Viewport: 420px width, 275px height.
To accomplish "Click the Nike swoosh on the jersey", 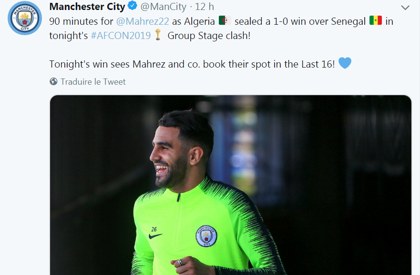I will (155, 236).
